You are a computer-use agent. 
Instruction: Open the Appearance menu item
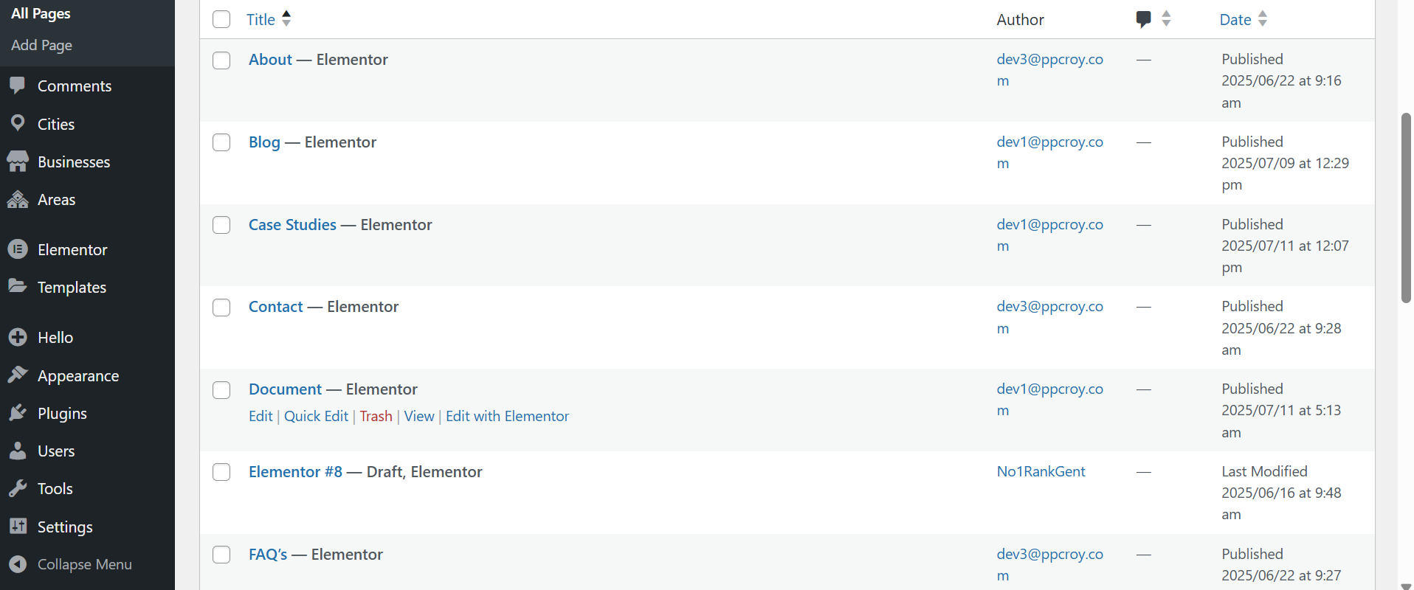click(77, 375)
